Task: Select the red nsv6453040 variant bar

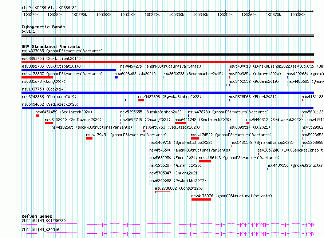Action: (49, 123)
